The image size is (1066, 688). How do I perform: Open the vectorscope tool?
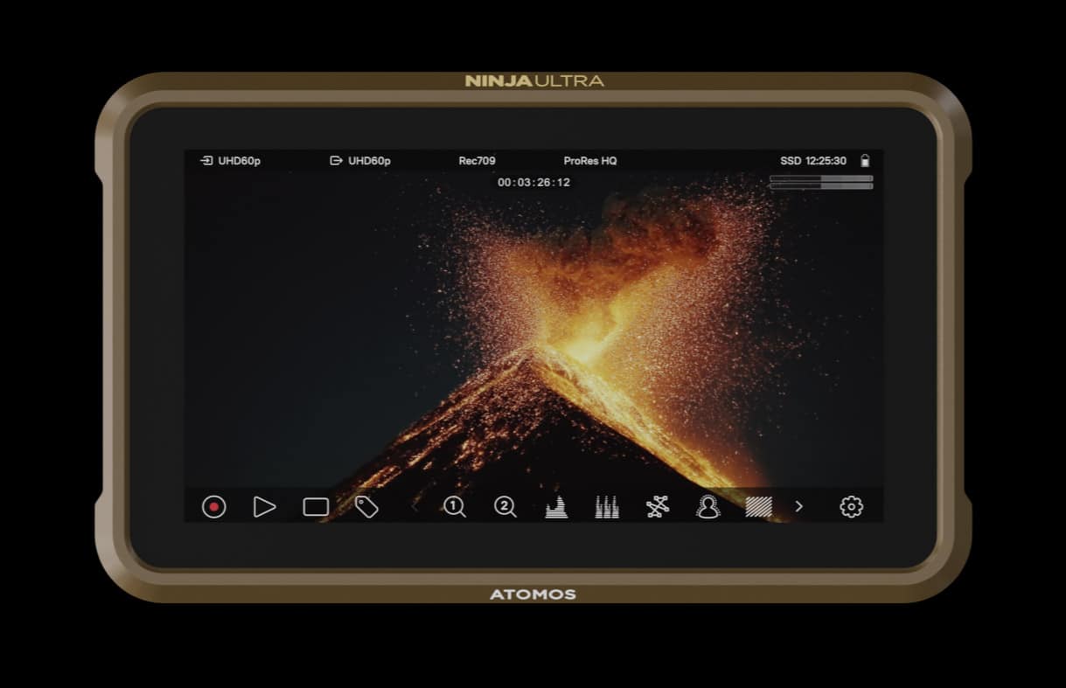click(x=658, y=507)
